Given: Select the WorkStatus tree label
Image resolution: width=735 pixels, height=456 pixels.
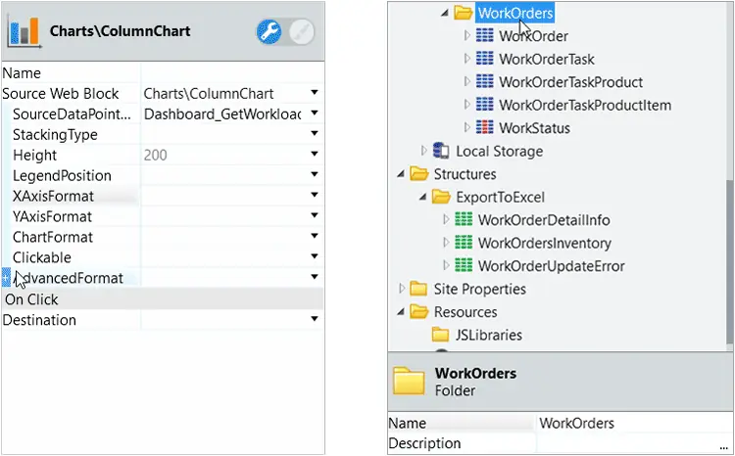Looking at the screenshot, I should point(534,128).
